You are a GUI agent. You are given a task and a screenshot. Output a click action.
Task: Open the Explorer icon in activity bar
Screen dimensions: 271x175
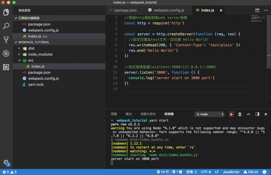[x=6, y=12]
